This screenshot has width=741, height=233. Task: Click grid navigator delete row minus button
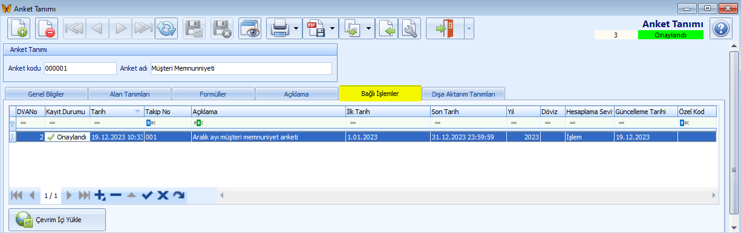point(116,195)
